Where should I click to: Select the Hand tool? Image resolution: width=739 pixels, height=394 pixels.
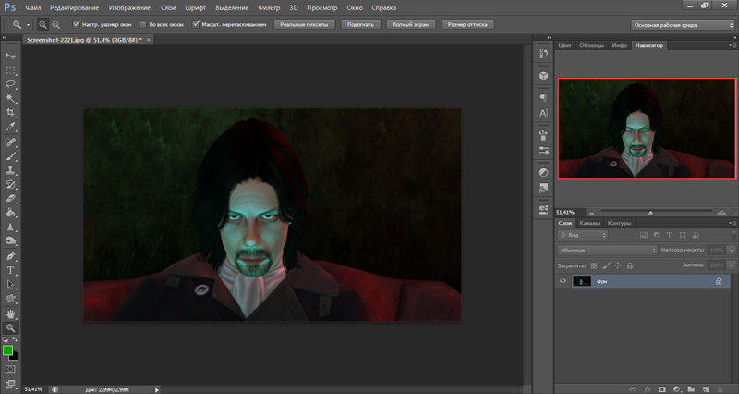tap(10, 314)
